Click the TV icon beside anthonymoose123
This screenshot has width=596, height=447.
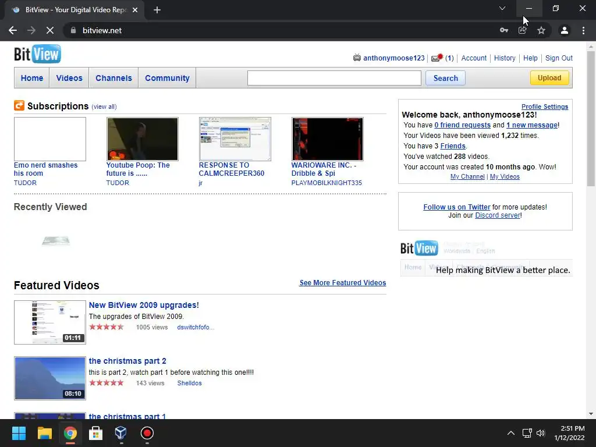357,58
